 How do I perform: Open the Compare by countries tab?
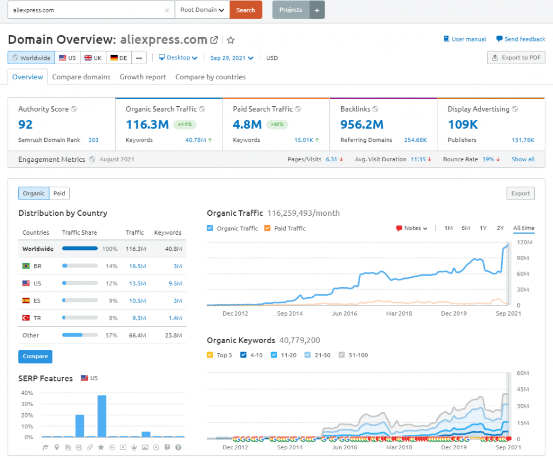pyautogui.click(x=211, y=77)
